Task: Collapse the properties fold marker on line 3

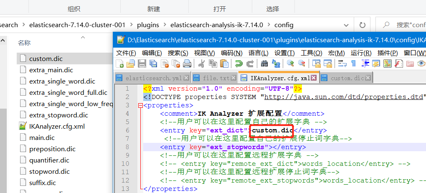Action: pyautogui.click(x=140, y=106)
